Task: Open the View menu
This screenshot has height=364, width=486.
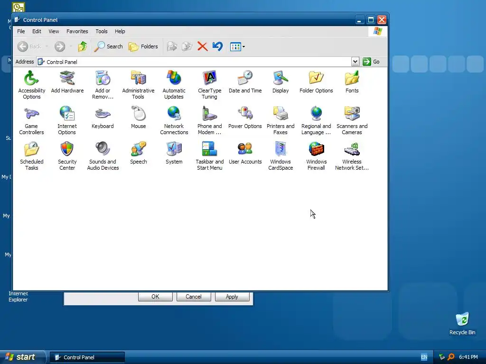Action: point(54,31)
